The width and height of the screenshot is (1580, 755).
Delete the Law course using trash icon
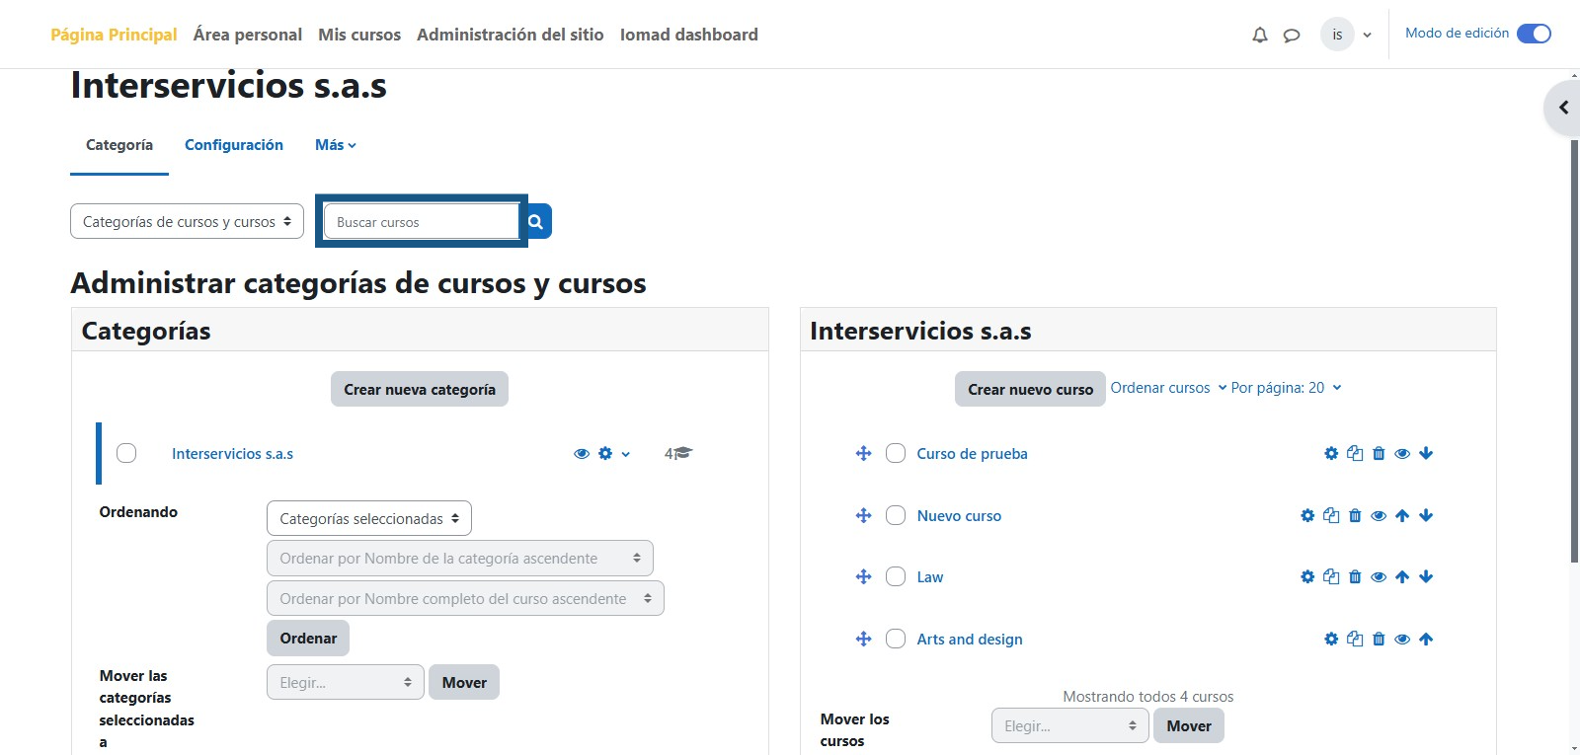[1355, 577]
